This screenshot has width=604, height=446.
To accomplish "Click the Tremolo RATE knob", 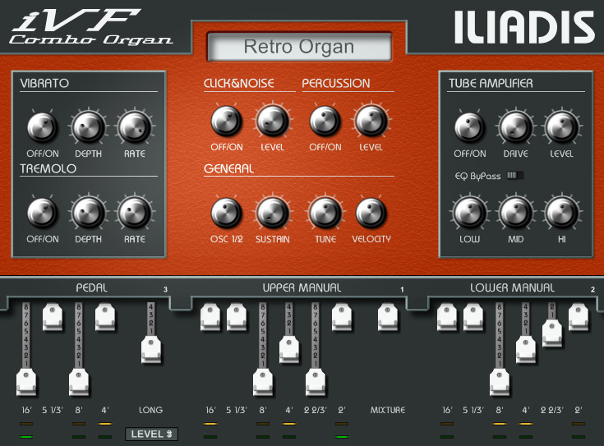I will point(135,213).
